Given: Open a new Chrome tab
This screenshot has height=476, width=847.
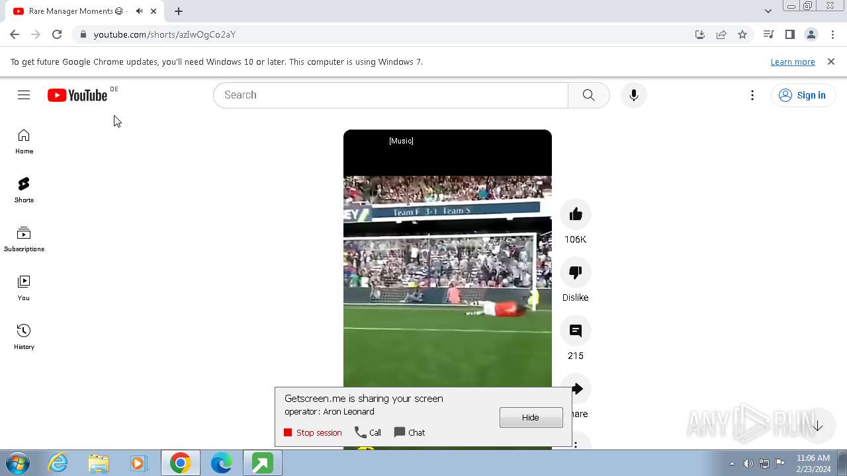Looking at the screenshot, I should 179,11.
